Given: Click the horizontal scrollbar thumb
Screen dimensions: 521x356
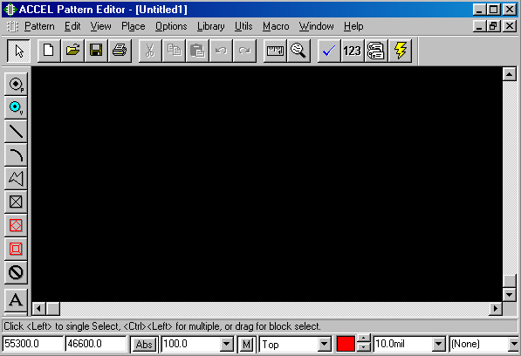Looking at the screenshot, I should click(53, 309).
